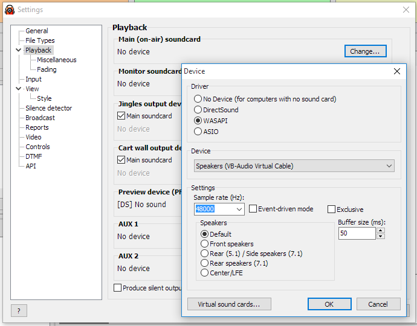The image size is (417, 326).
Task: Enable Event-driven mode checkbox
Action: click(x=253, y=209)
